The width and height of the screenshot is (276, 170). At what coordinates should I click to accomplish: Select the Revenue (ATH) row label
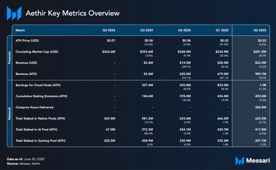coord(26,74)
